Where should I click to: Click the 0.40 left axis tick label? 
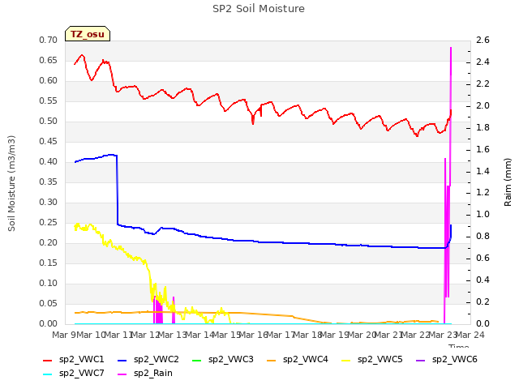pyautogui.click(x=49, y=162)
